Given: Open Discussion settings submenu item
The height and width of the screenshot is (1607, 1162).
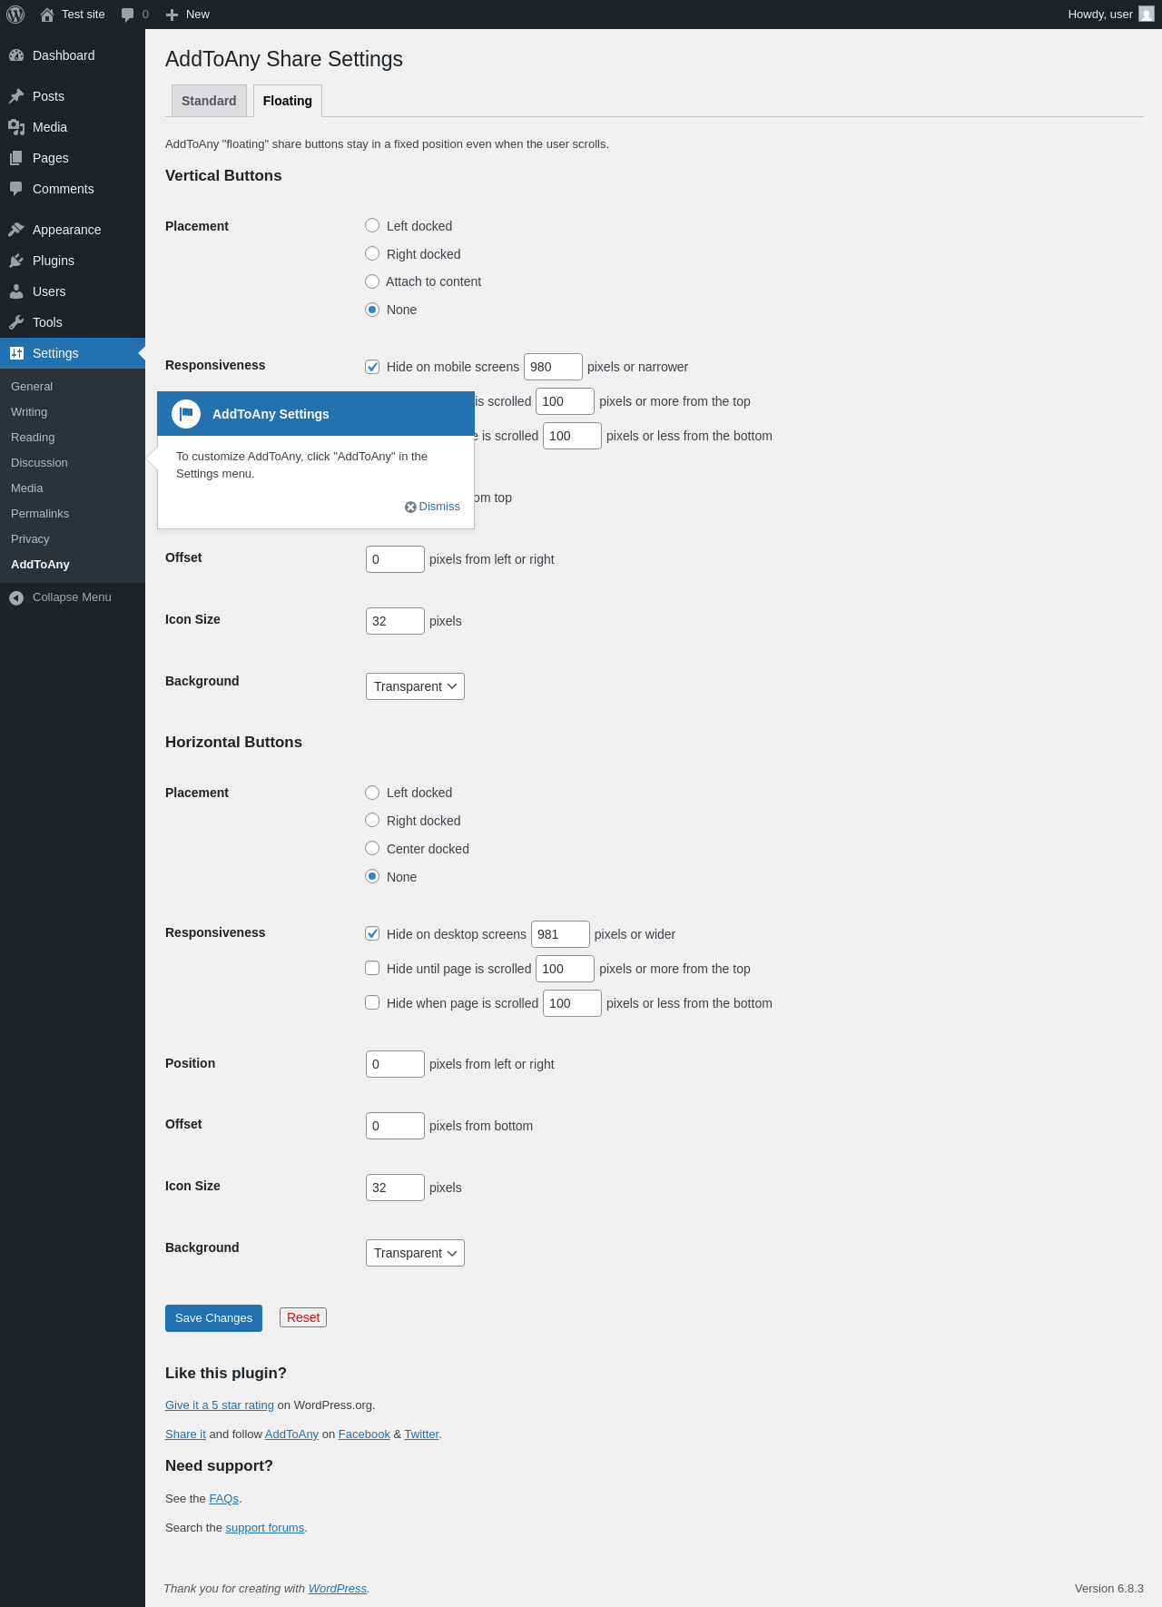Looking at the screenshot, I should [x=39, y=463].
